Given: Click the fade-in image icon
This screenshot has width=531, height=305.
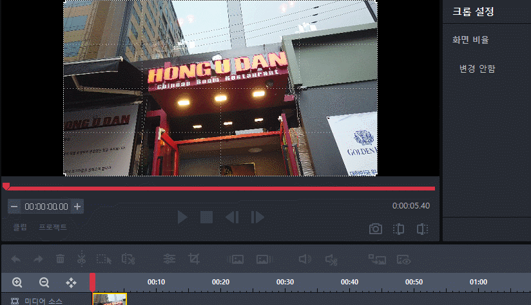Looking at the screenshot, I should [x=236, y=259].
